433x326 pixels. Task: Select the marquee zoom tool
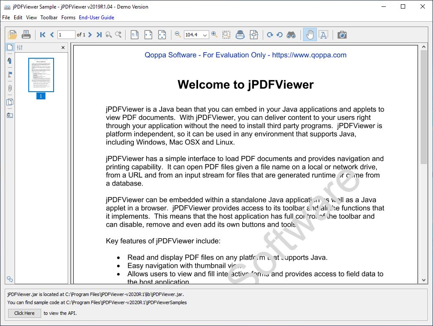226,35
